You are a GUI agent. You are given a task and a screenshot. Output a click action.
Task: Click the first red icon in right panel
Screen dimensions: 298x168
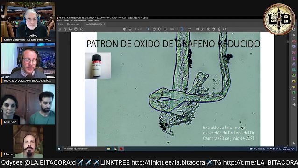click(x=294, y=41)
